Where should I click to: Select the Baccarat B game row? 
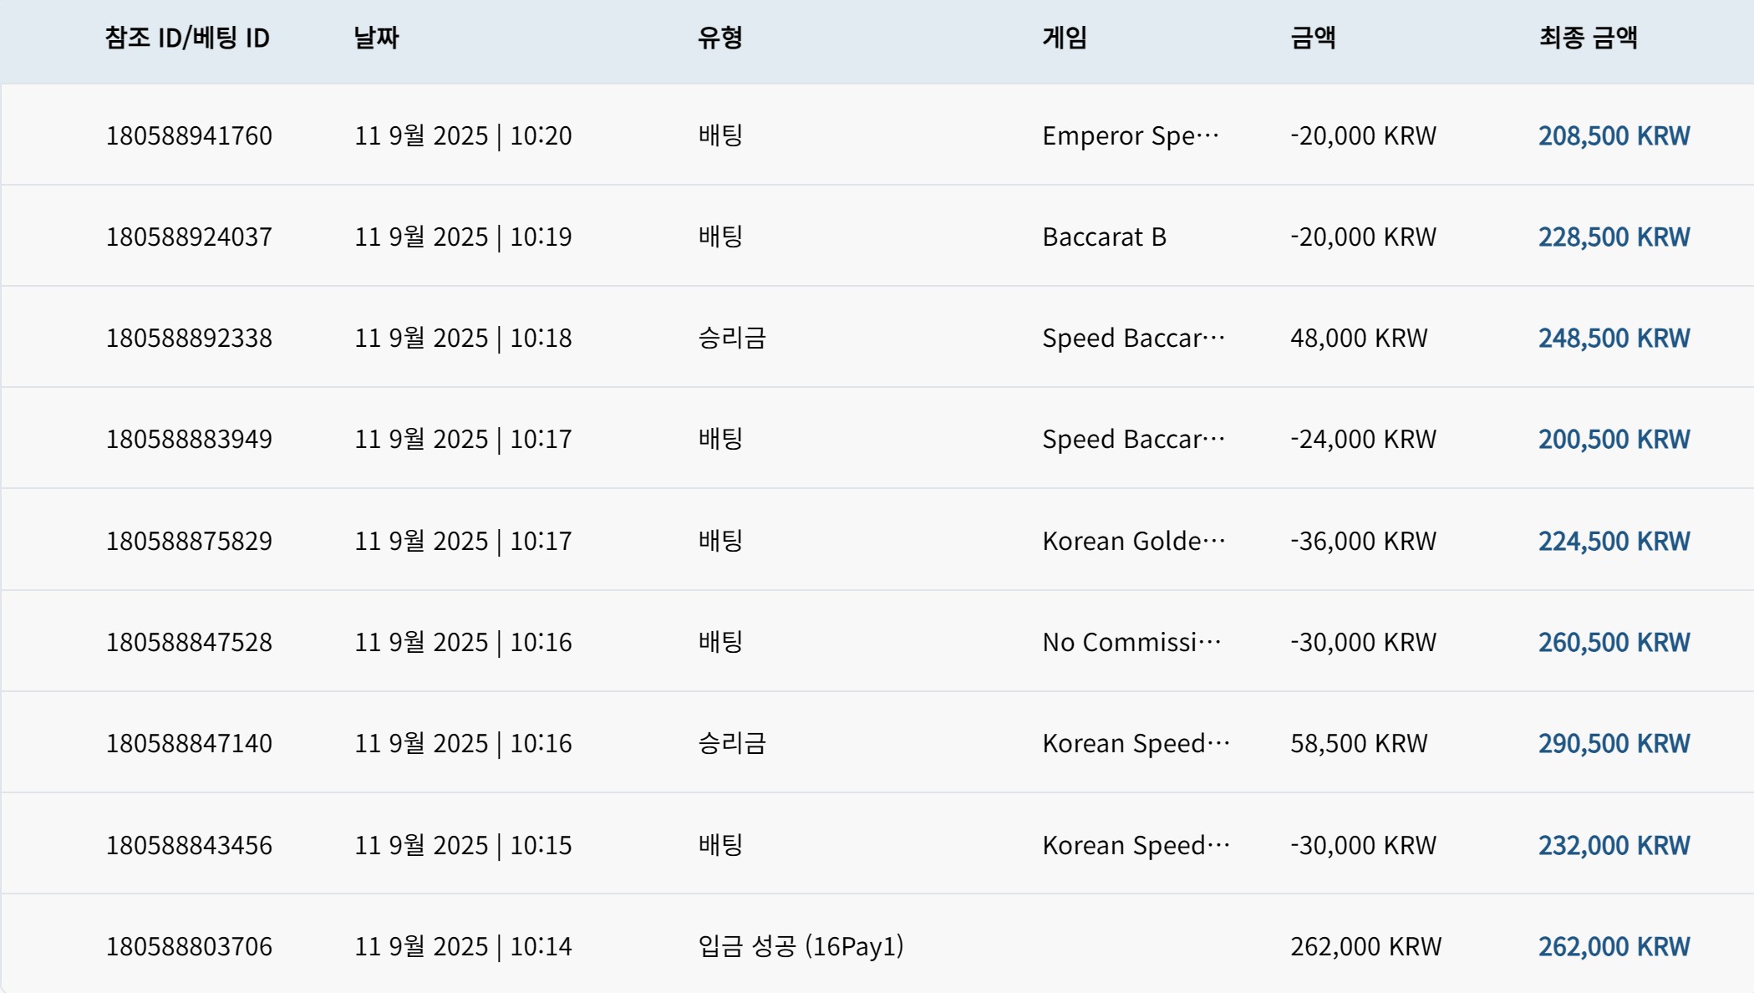click(x=877, y=237)
